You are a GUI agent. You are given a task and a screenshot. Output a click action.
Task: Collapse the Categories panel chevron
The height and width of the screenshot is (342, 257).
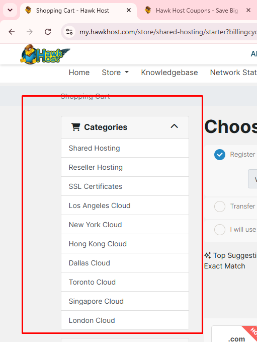(174, 126)
